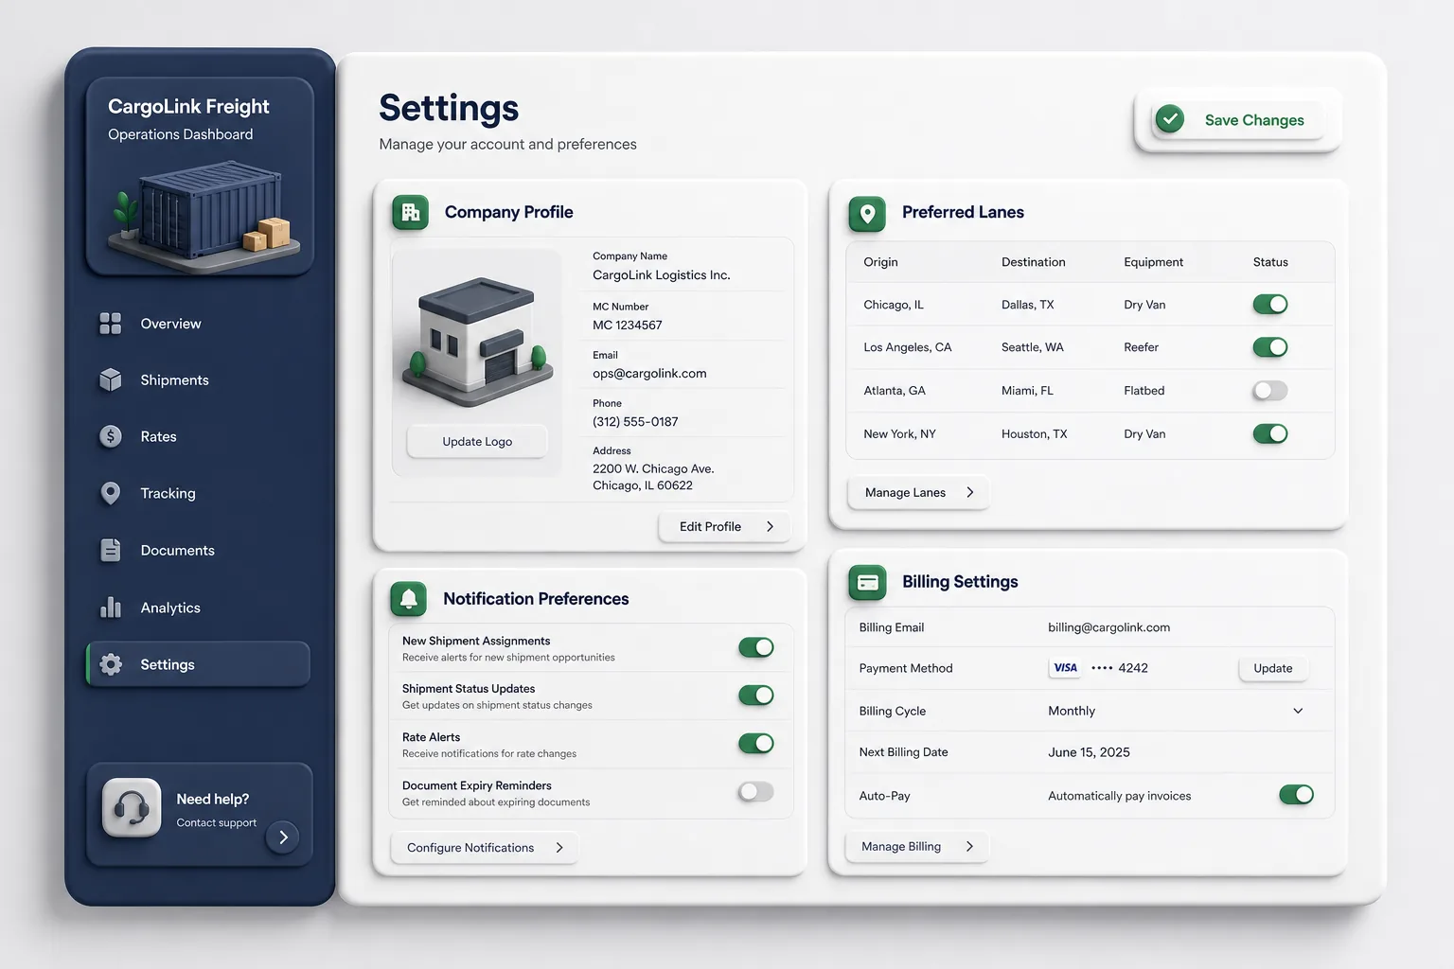Click the Tracking pin icon in sidebar
Image resolution: width=1454 pixels, height=969 pixels.
111,493
